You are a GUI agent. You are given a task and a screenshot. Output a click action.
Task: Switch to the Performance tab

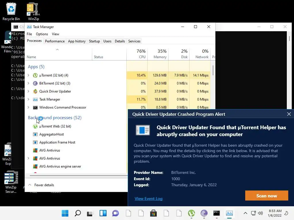[55, 41]
